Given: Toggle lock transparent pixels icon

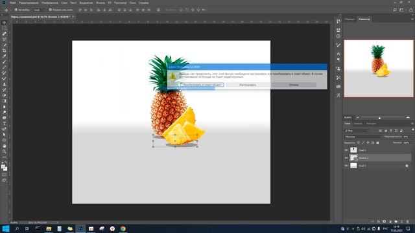Looking at the screenshot, I should tap(359, 142).
